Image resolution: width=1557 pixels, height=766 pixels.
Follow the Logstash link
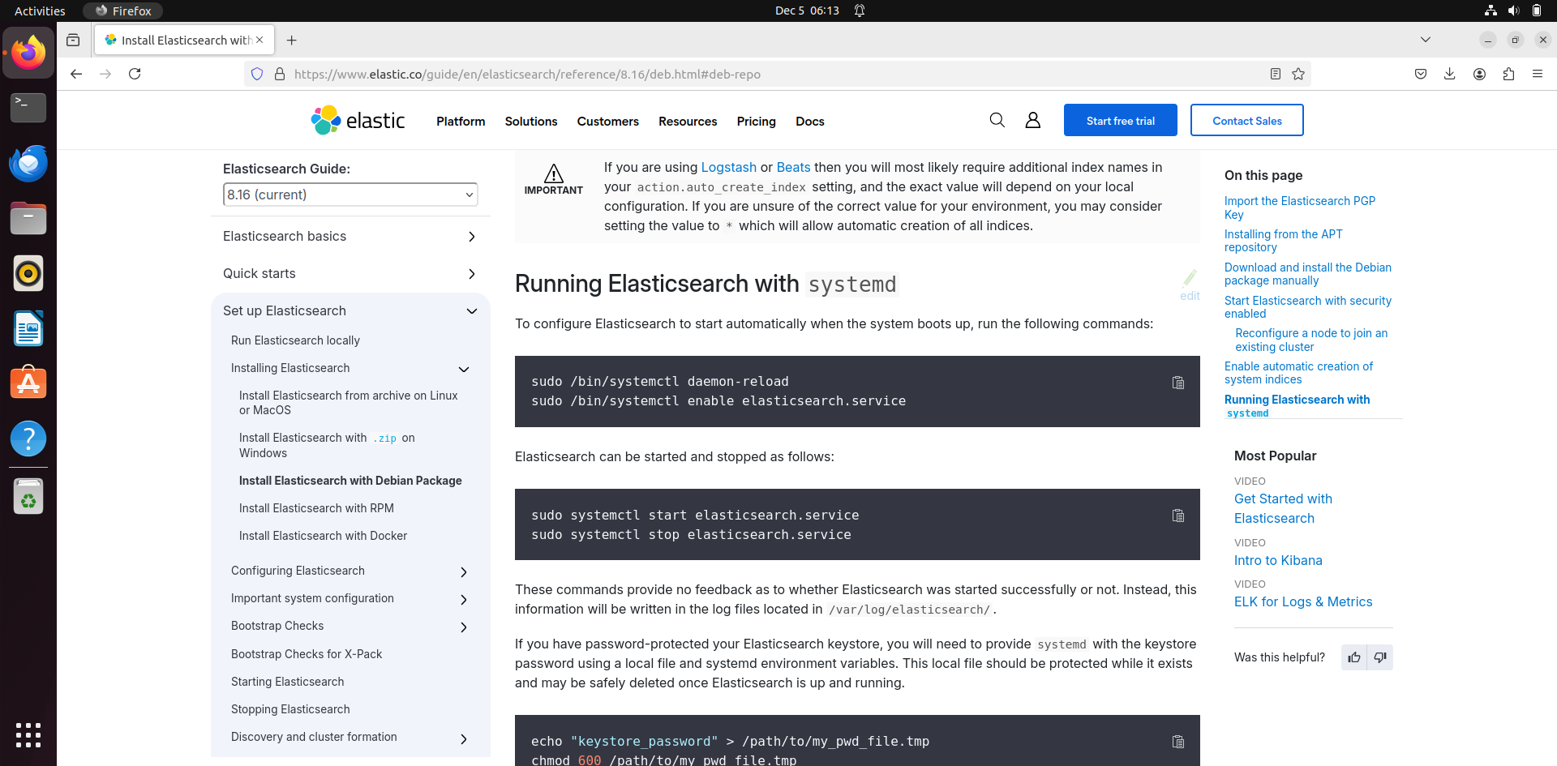tap(728, 167)
